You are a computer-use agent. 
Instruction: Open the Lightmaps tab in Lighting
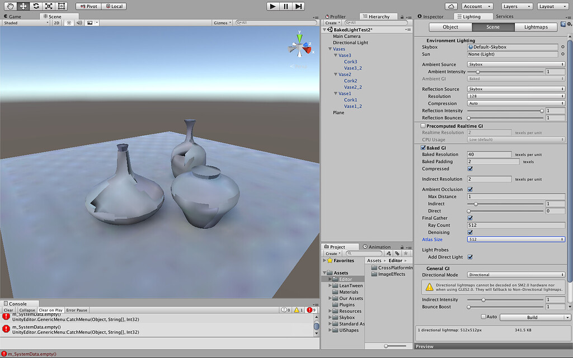[537, 26]
